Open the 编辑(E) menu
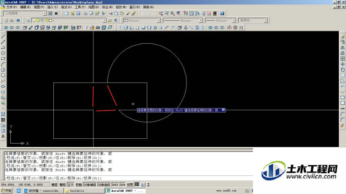This screenshot has height=194, width=346. click(25, 7)
